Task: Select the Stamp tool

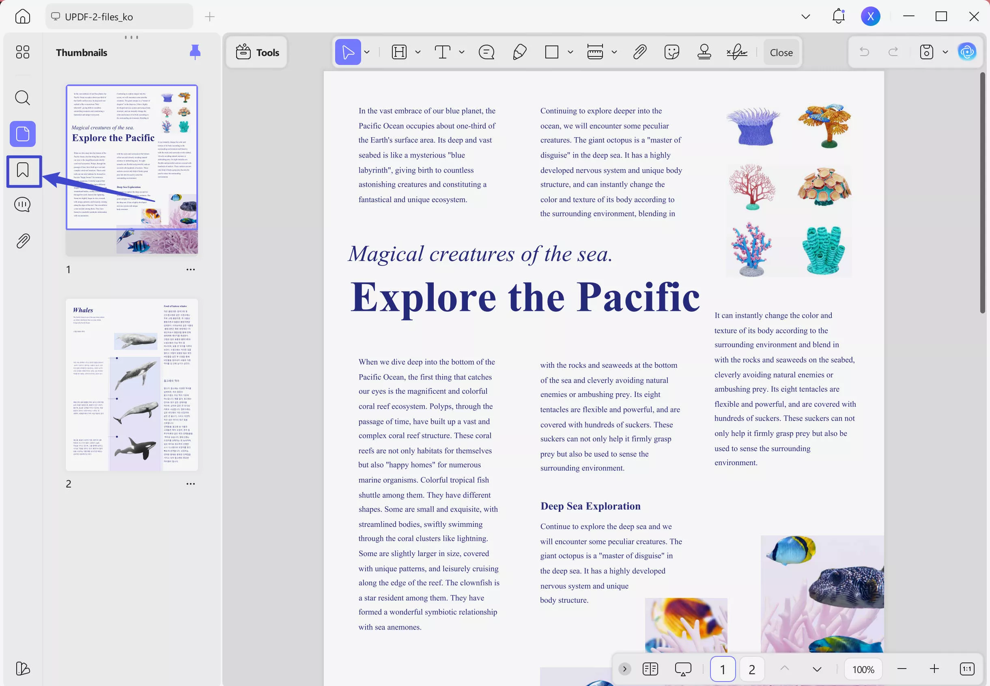Action: tap(704, 52)
